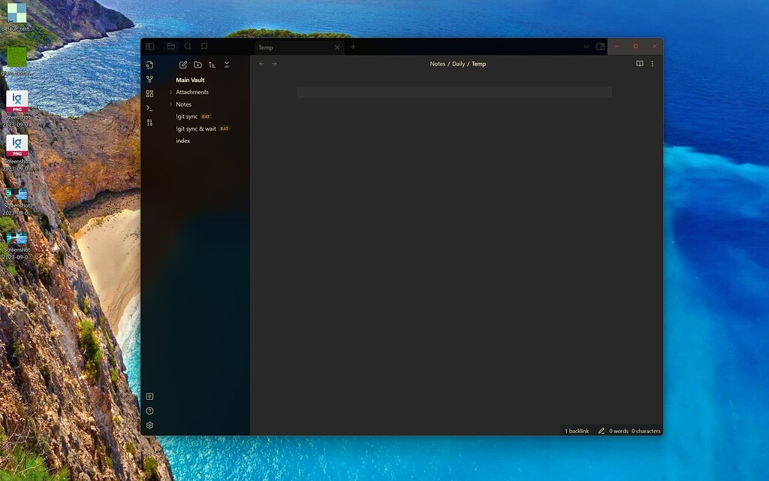Toggle the right sidebar

coord(600,47)
